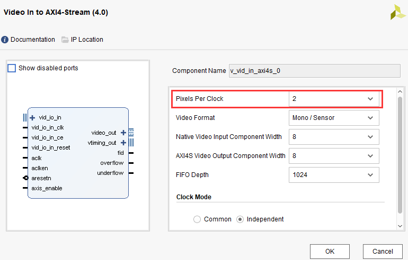Click the Xilinx logo in the corner
408x260 pixels.
click(x=397, y=12)
